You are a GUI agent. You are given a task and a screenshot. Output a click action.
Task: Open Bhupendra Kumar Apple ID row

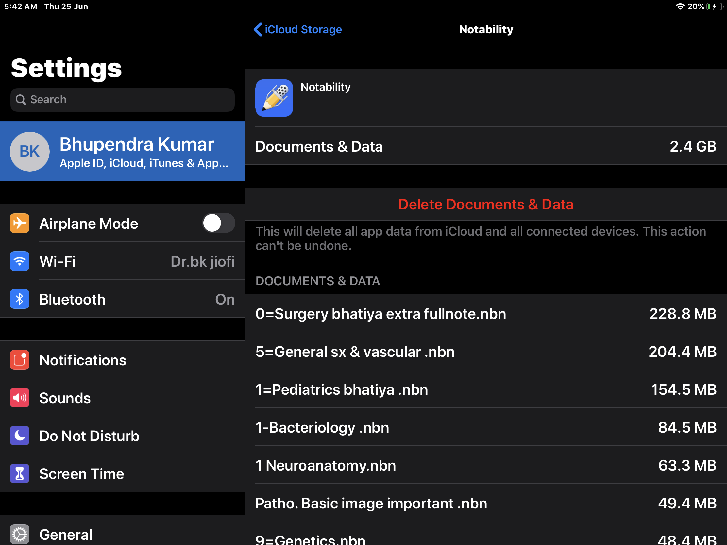coord(138,152)
